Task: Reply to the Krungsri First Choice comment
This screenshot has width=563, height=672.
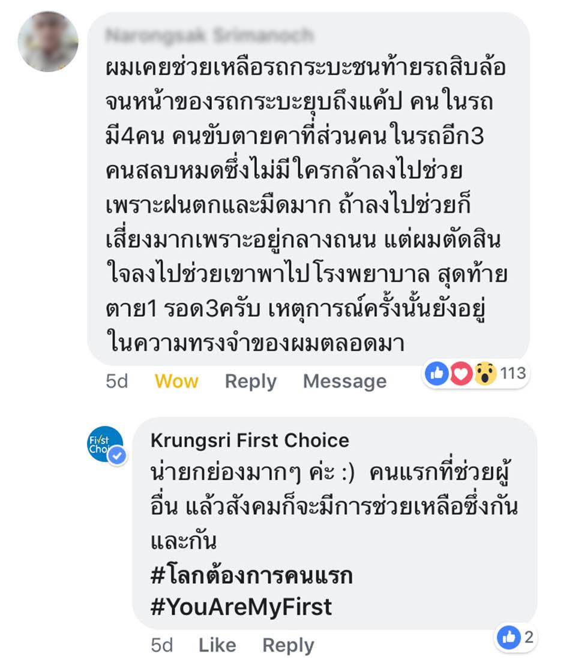Action: [288, 645]
